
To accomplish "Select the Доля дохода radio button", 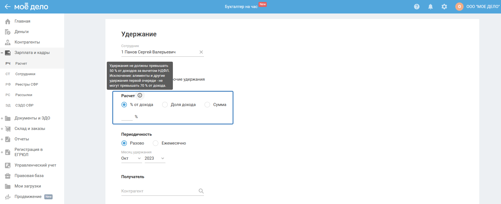I will pos(165,105).
